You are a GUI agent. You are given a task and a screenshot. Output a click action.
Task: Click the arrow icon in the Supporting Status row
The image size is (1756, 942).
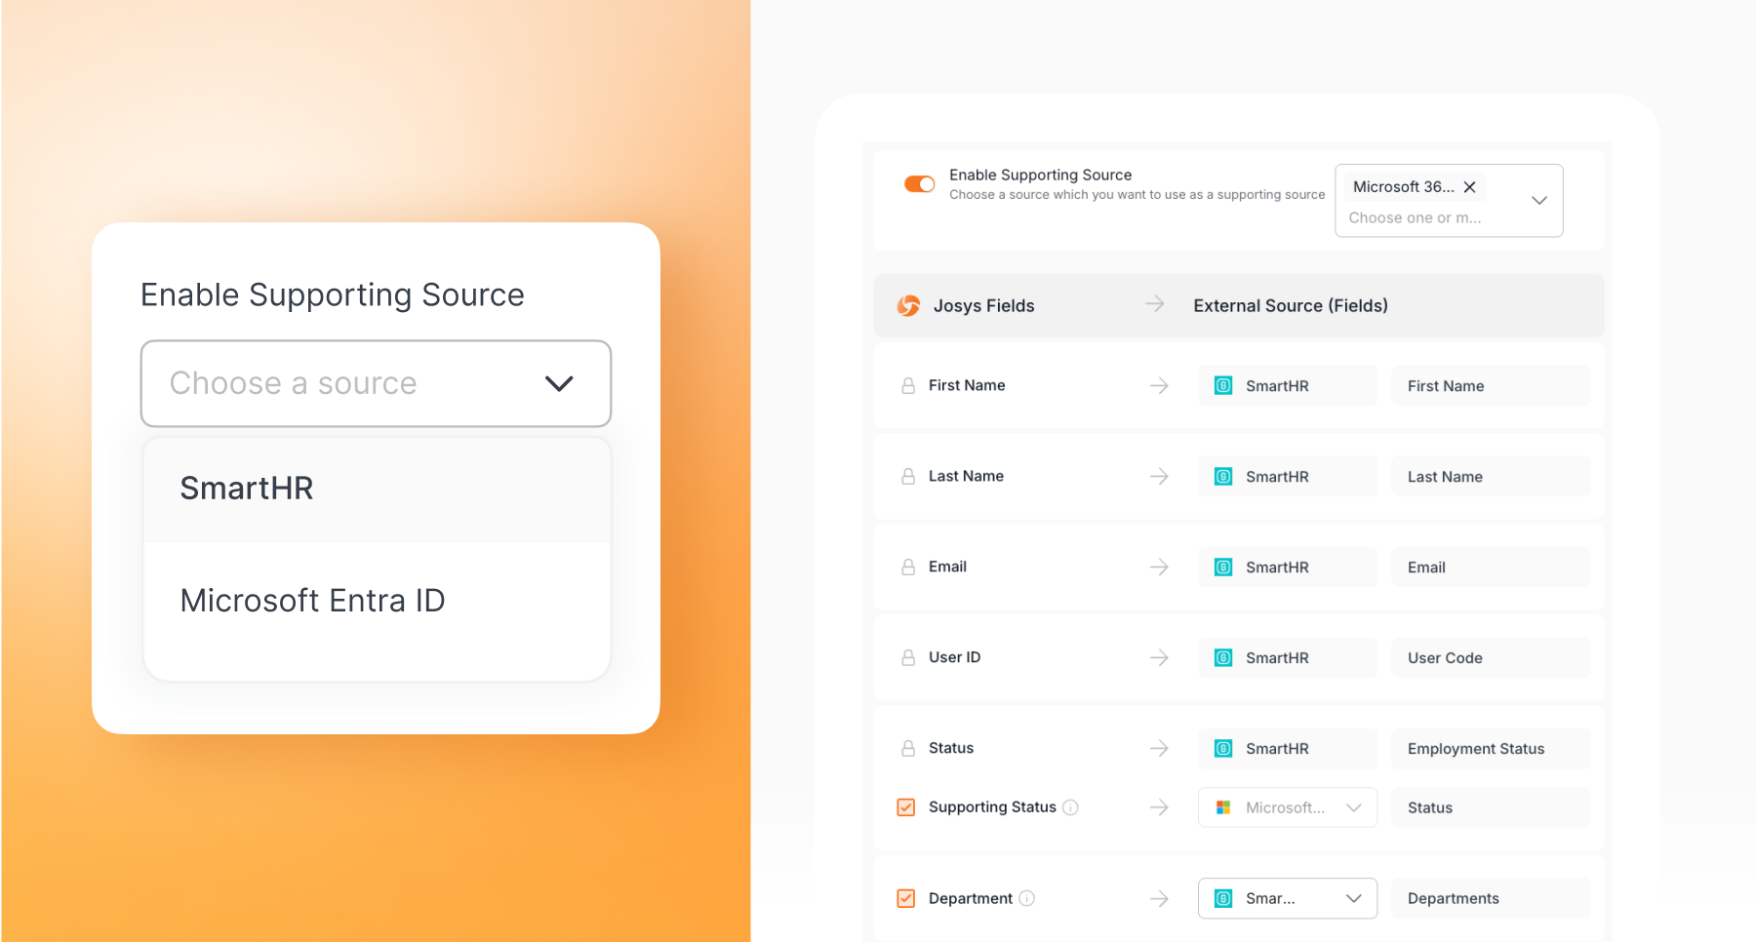1159,807
